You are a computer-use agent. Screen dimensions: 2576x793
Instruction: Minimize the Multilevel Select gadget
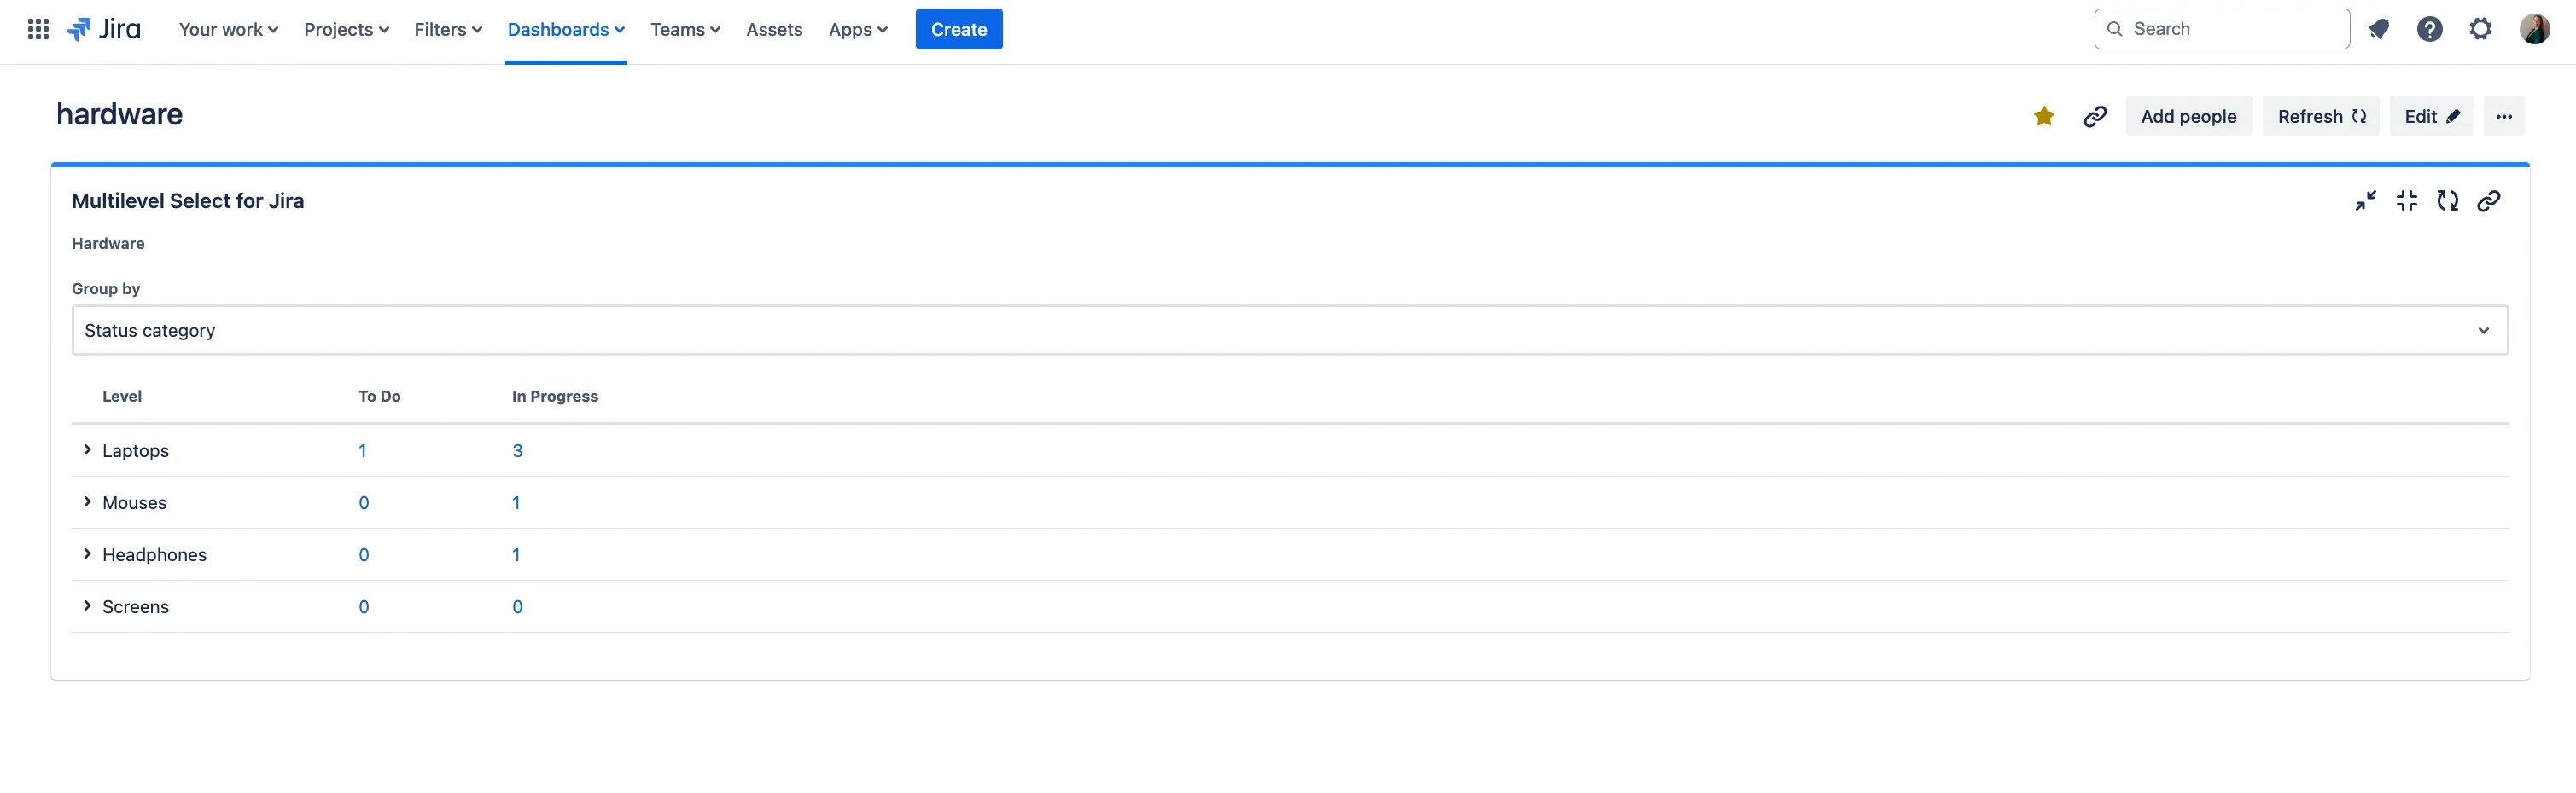[2365, 200]
